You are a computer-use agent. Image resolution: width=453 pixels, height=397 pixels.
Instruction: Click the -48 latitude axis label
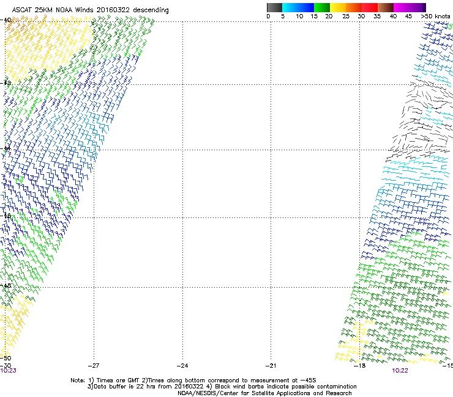pos(6,285)
